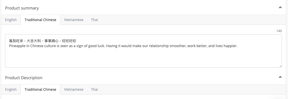Switch Product Description to English tab

click(11, 89)
